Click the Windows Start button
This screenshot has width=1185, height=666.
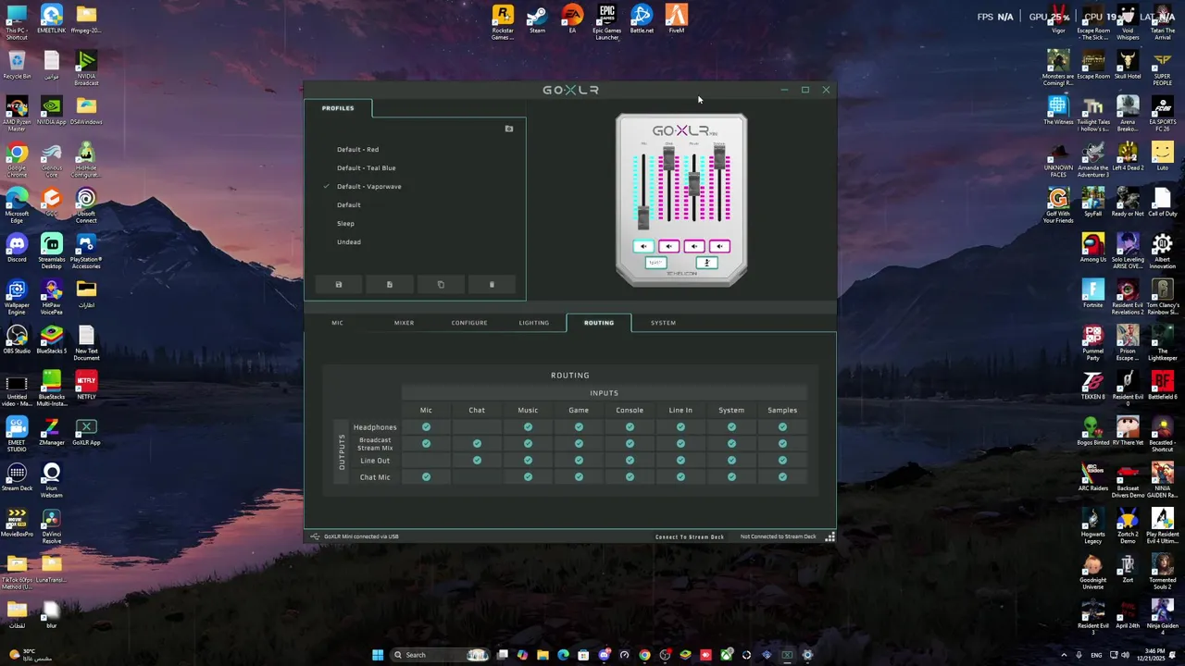378,655
